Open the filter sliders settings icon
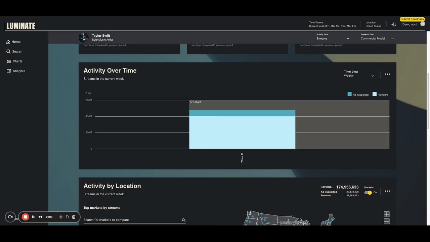This screenshot has height=242, width=430. [393, 24]
